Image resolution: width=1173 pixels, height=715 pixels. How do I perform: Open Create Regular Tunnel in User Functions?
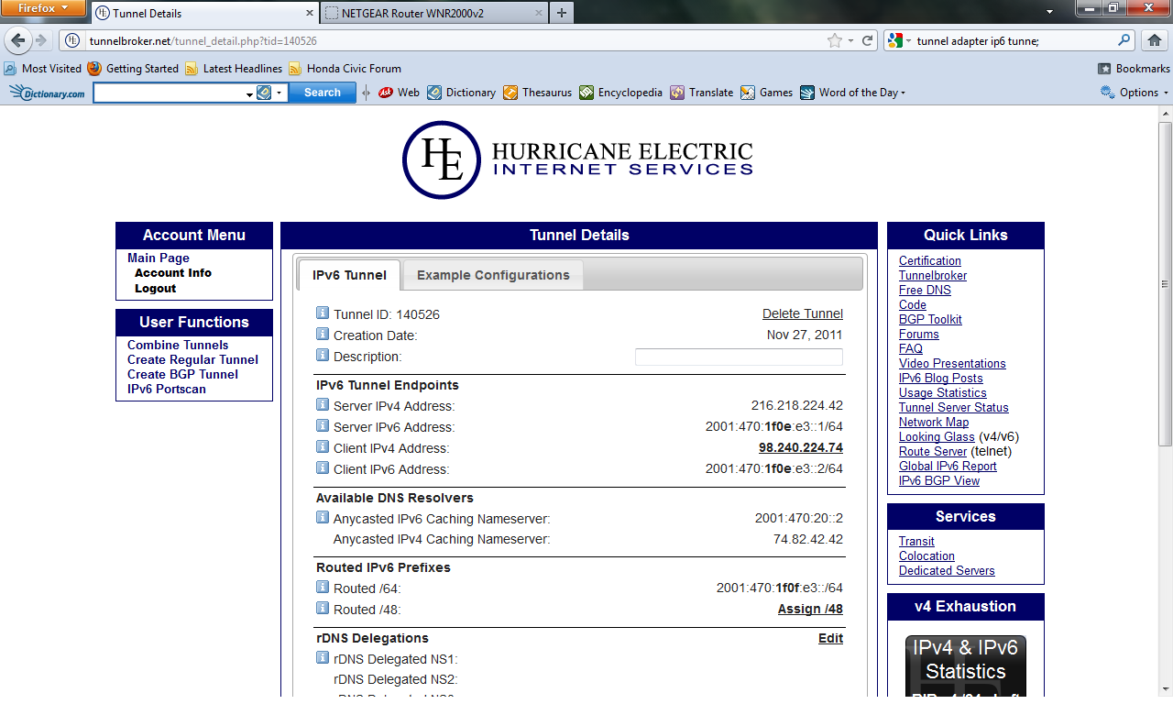click(x=192, y=359)
